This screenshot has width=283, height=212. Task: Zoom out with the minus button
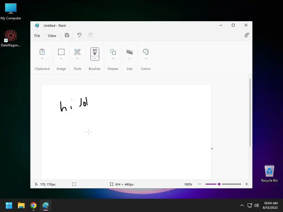coord(200,184)
